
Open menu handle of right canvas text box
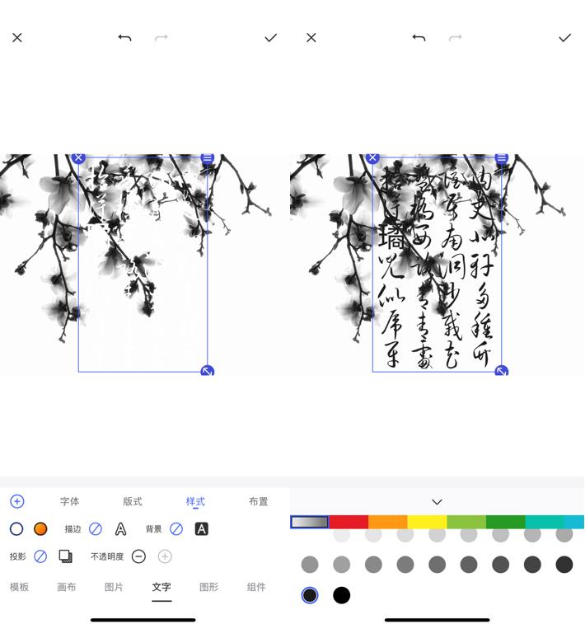pos(502,158)
